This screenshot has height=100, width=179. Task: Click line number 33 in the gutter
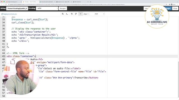tap(3, 19)
